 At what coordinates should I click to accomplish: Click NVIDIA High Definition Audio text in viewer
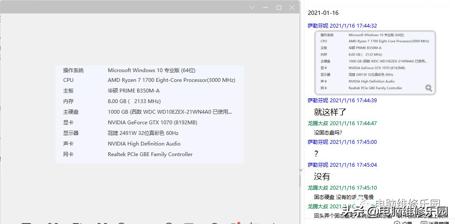[144, 144]
